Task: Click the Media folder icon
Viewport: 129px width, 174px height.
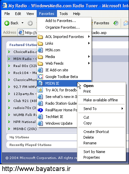Action: tap(40, 57)
